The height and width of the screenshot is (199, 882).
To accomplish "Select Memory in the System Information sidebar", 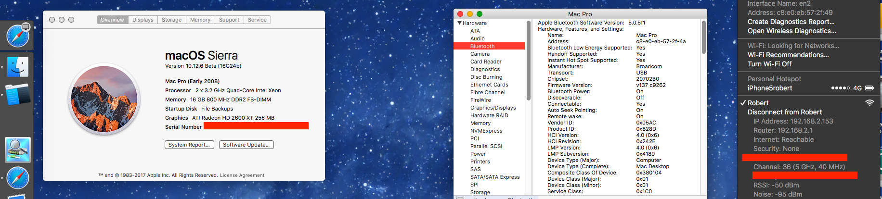I will pos(480,123).
